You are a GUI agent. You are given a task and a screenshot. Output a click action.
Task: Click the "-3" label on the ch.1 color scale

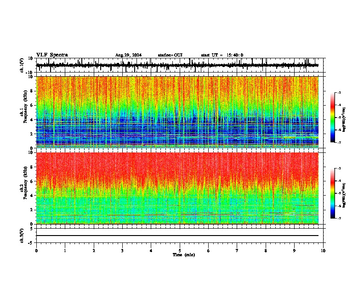[339, 92]
